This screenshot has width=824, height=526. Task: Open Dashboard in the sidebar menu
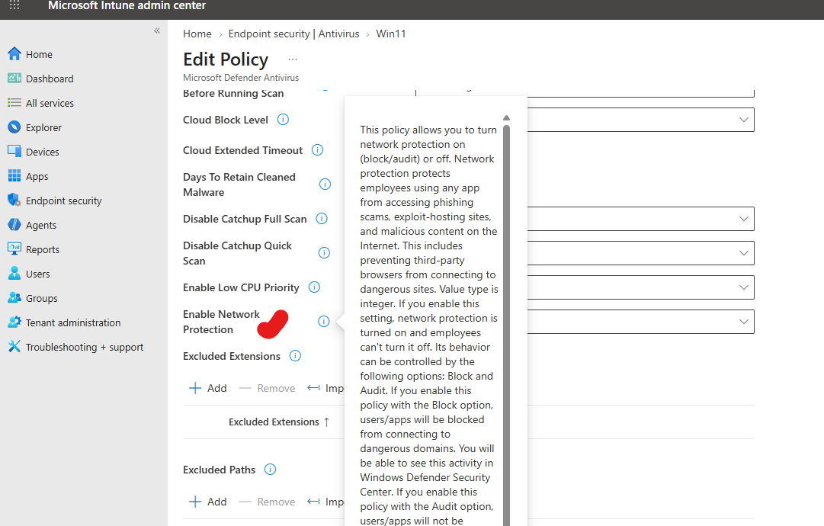(50, 79)
